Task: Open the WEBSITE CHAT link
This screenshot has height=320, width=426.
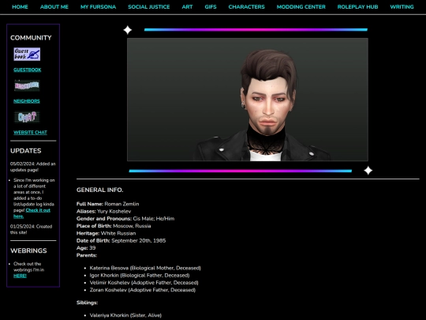Action: coord(30,132)
